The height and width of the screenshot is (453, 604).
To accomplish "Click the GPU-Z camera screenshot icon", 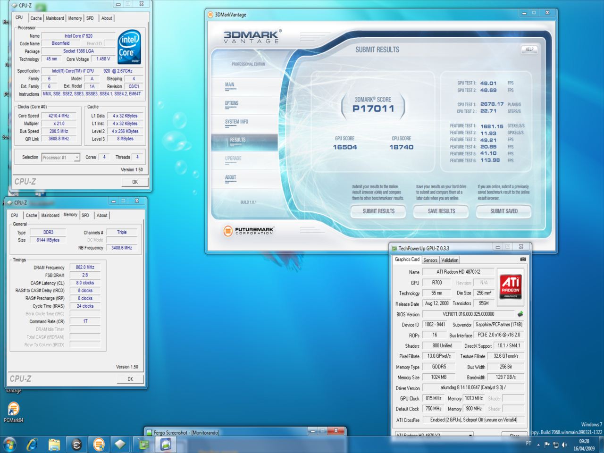I will point(523,259).
